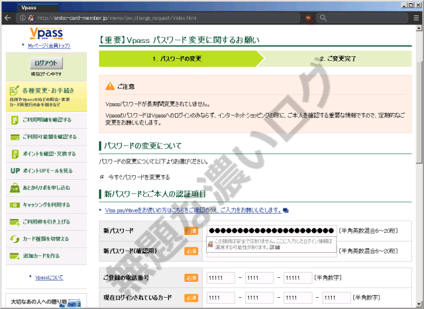The height and width of the screenshot is (309, 424).
Task: Select the 今すぐパスワードを変更する radio button
Action: pos(102,177)
